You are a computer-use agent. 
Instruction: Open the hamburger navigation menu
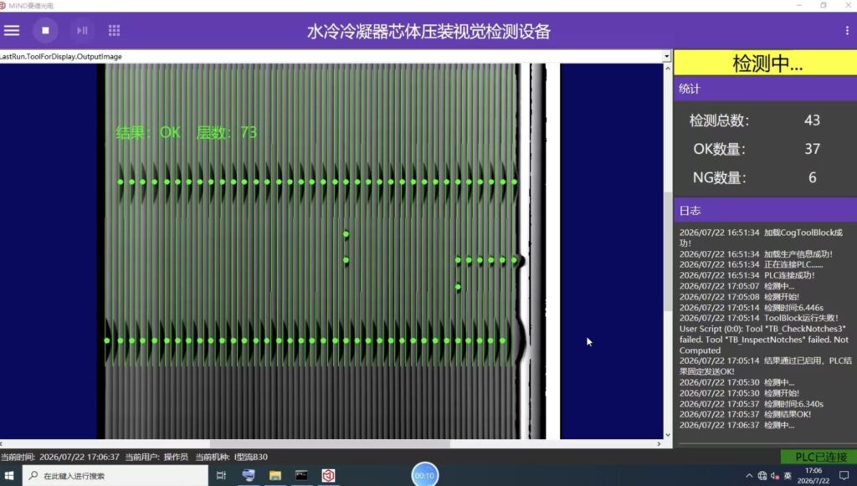tap(12, 31)
